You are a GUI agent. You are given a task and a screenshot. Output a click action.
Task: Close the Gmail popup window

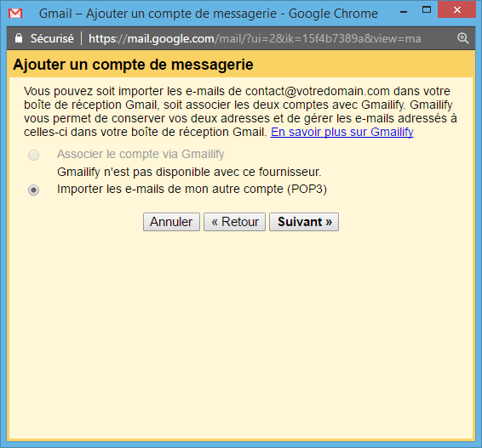coord(456,10)
